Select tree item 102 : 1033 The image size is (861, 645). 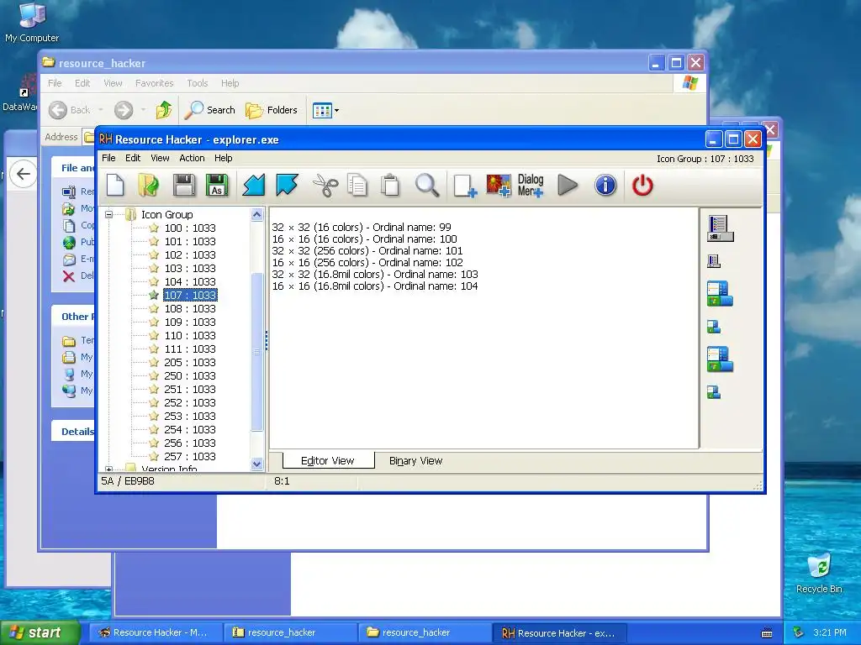point(190,254)
